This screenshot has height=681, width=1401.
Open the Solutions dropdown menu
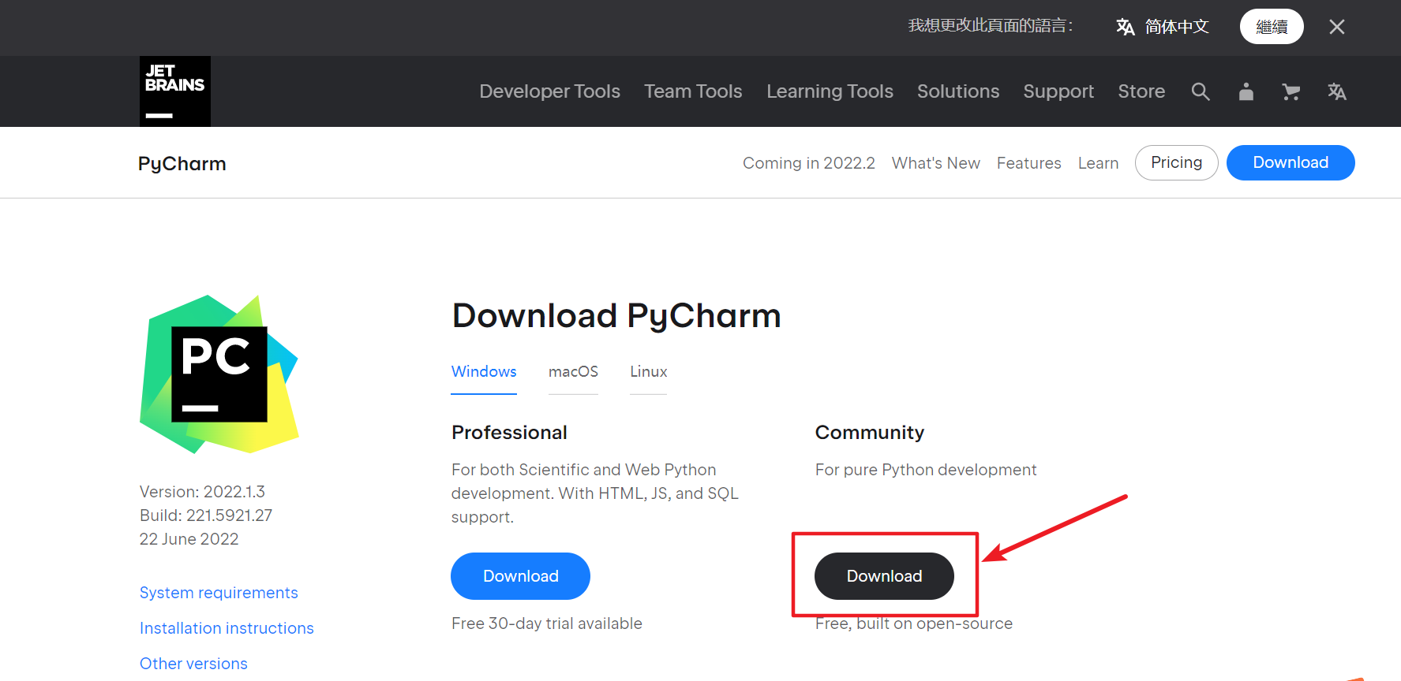coord(958,91)
